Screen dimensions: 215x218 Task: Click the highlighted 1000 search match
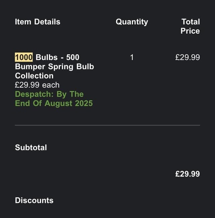(24, 57)
